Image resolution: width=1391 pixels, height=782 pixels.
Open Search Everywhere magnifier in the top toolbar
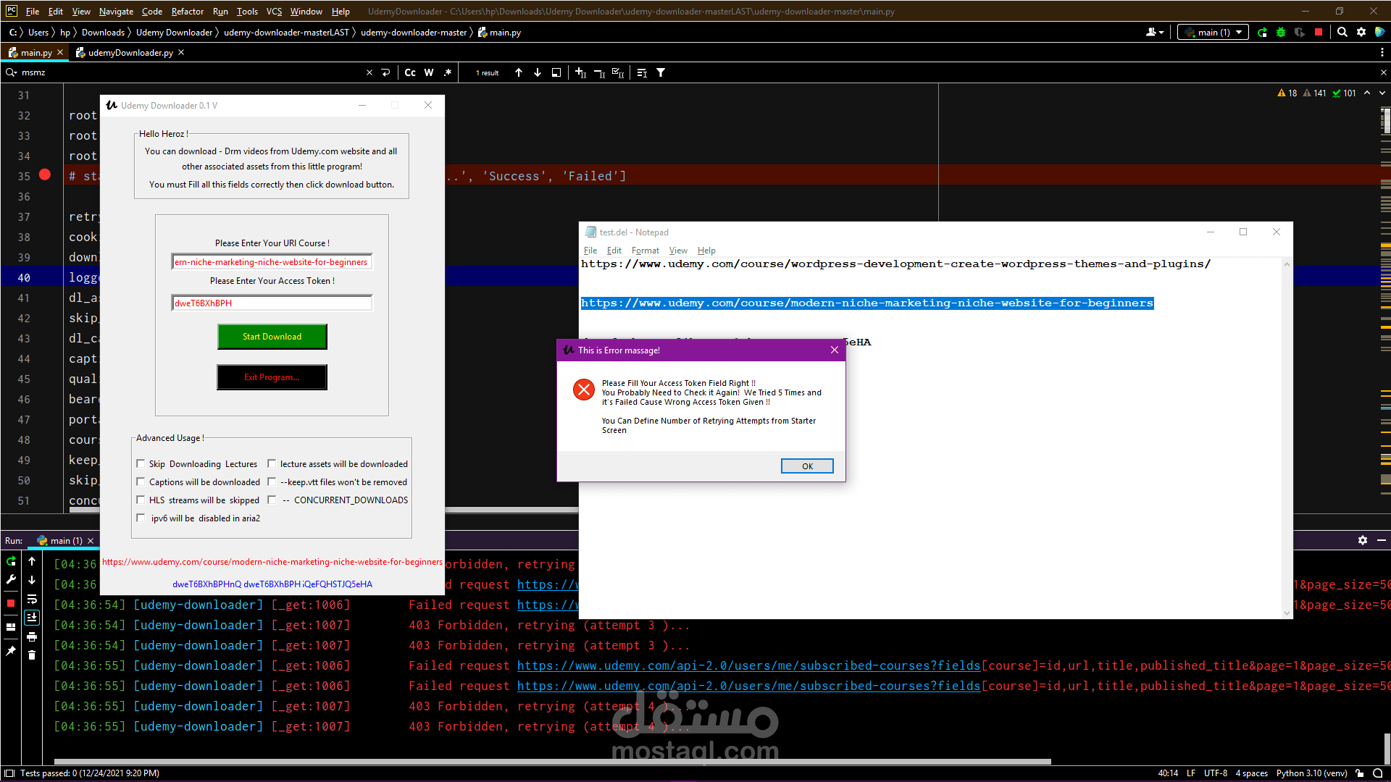[1342, 33]
